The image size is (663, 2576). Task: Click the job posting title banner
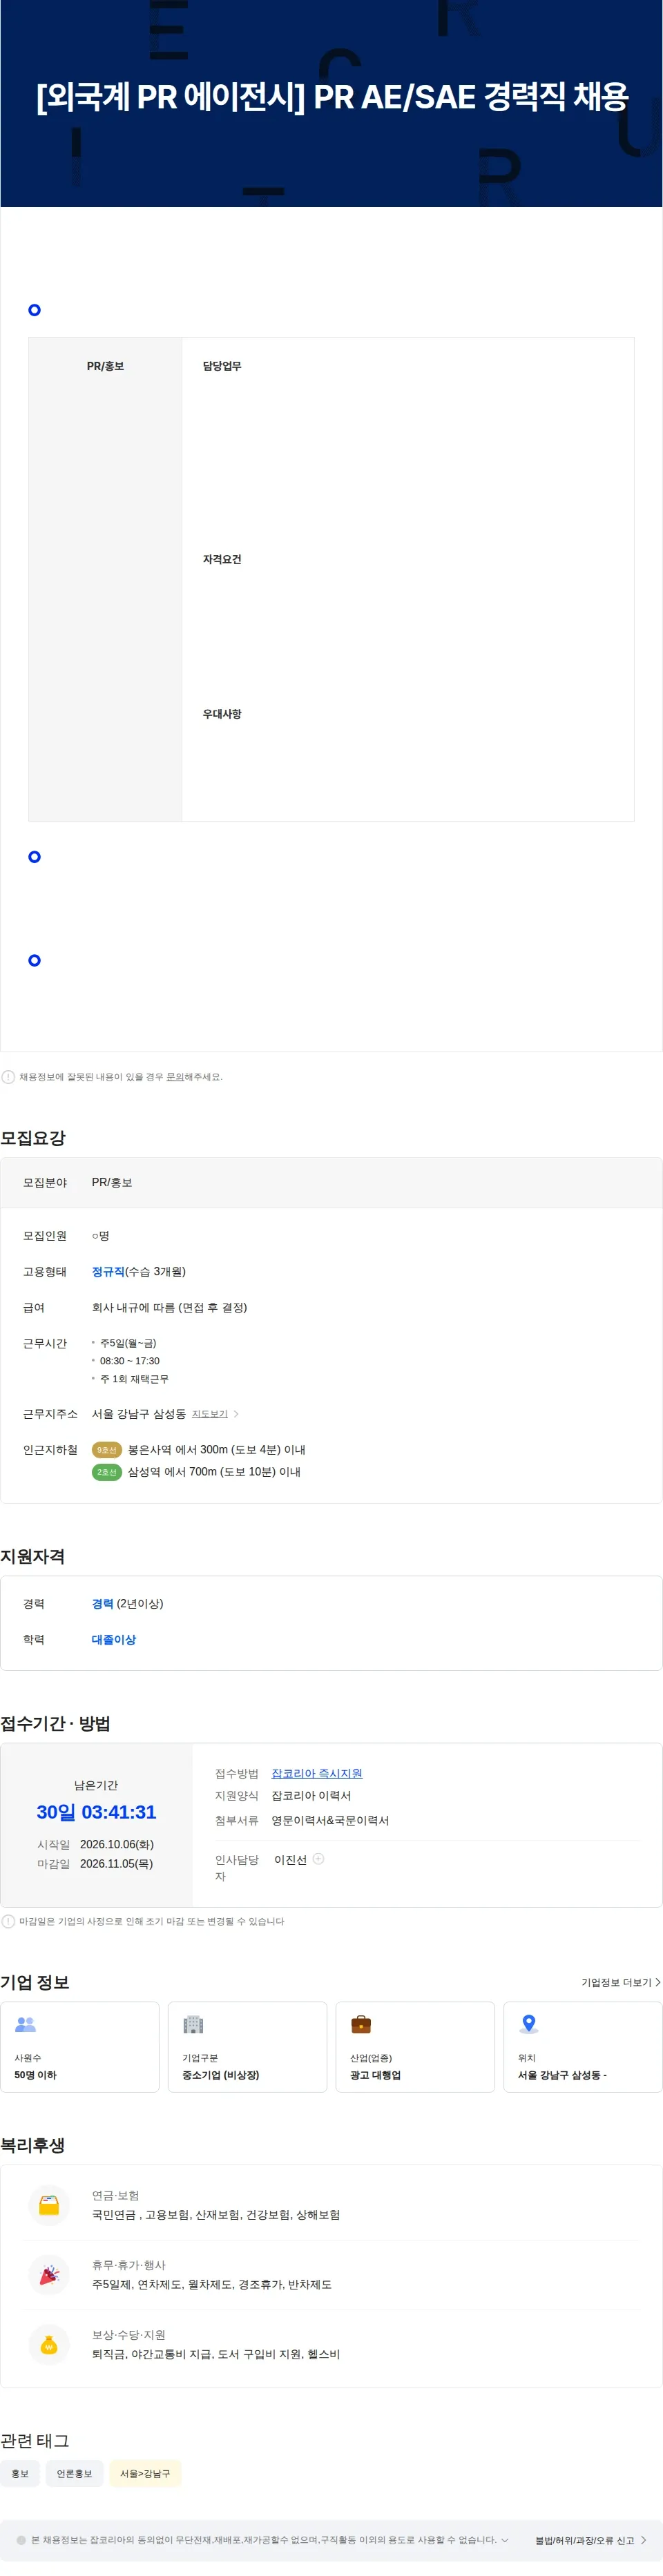coord(332,96)
